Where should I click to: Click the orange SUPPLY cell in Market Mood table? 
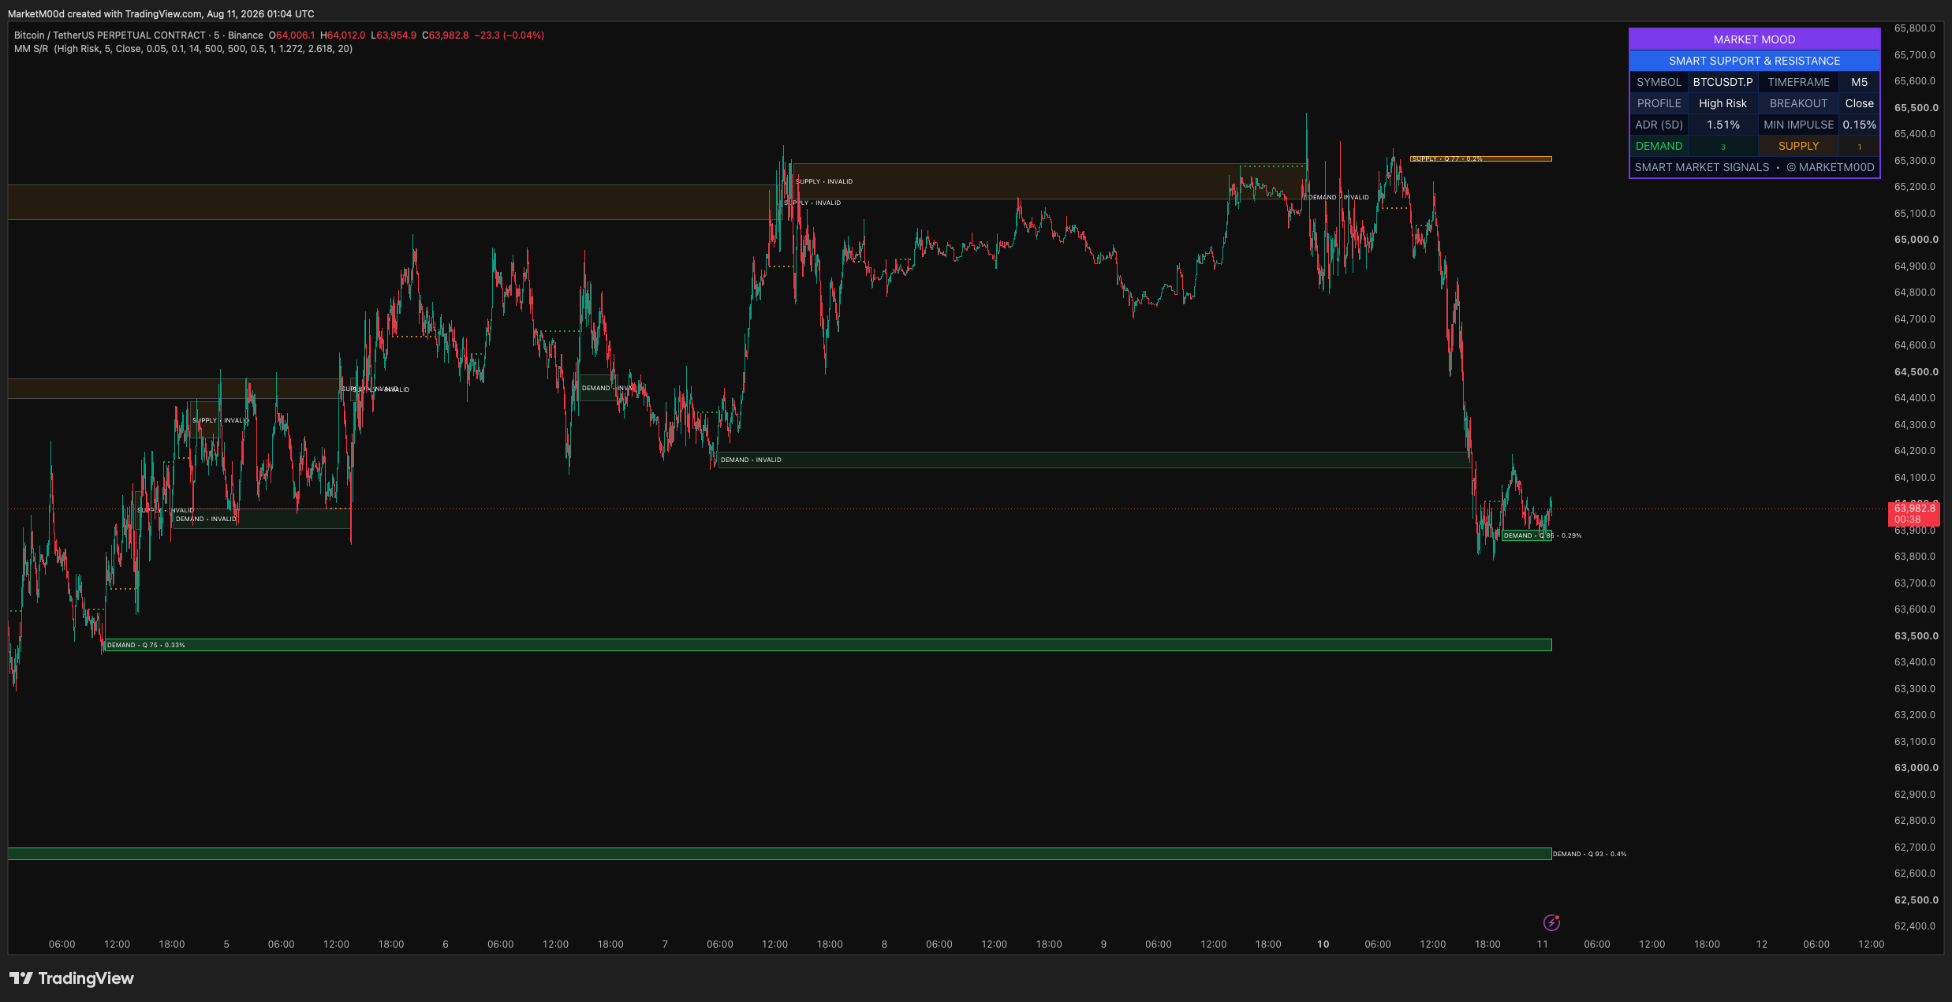(x=1799, y=146)
